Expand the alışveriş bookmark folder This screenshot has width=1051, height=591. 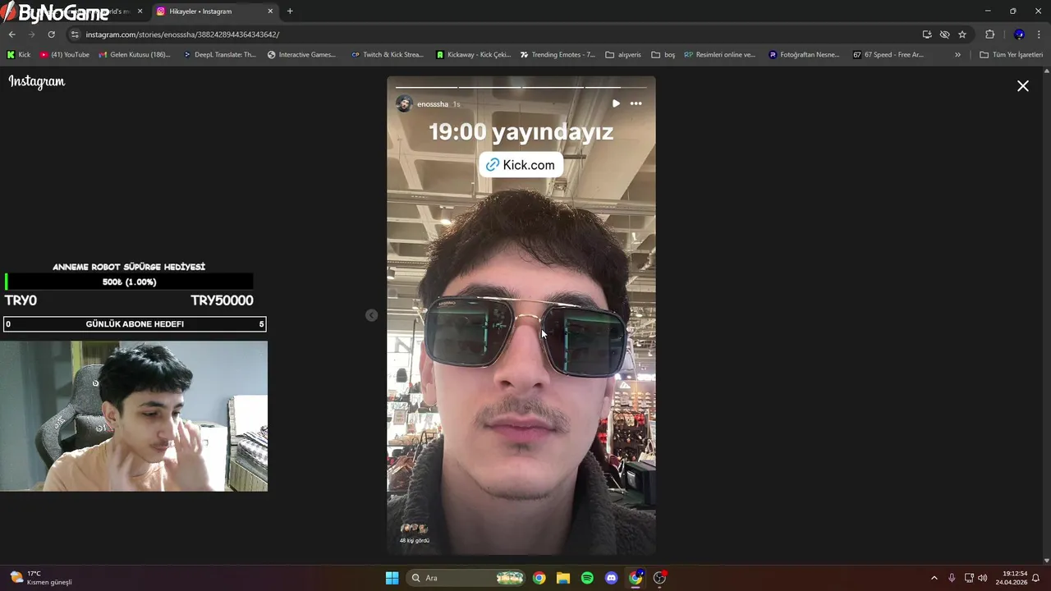point(623,55)
